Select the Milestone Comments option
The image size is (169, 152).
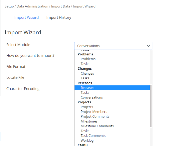coord(97,126)
